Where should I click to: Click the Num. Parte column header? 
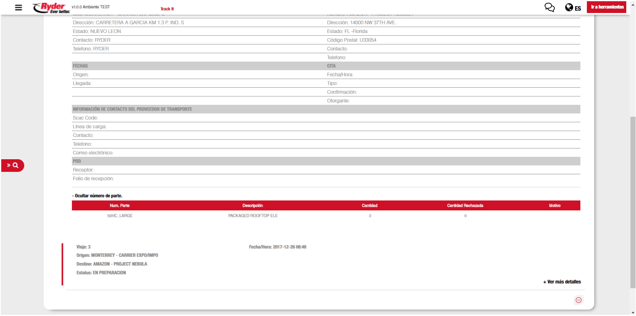(120, 206)
